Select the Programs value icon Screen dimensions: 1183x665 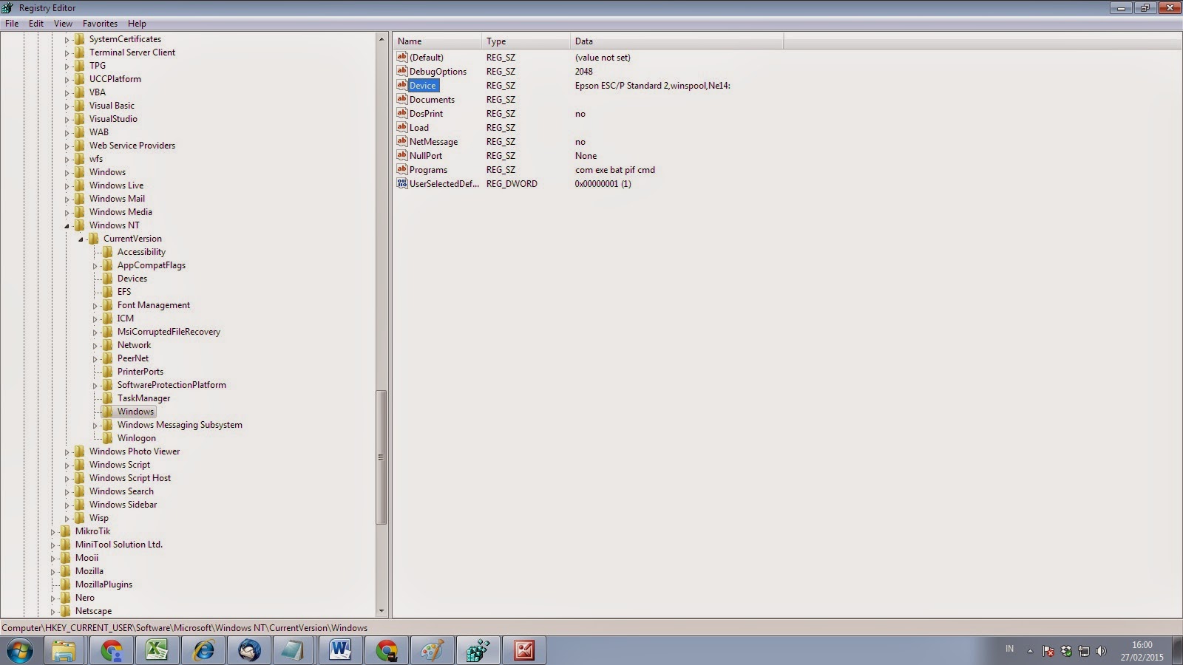click(x=401, y=169)
